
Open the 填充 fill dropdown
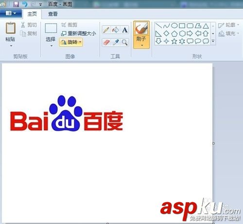point(229,33)
